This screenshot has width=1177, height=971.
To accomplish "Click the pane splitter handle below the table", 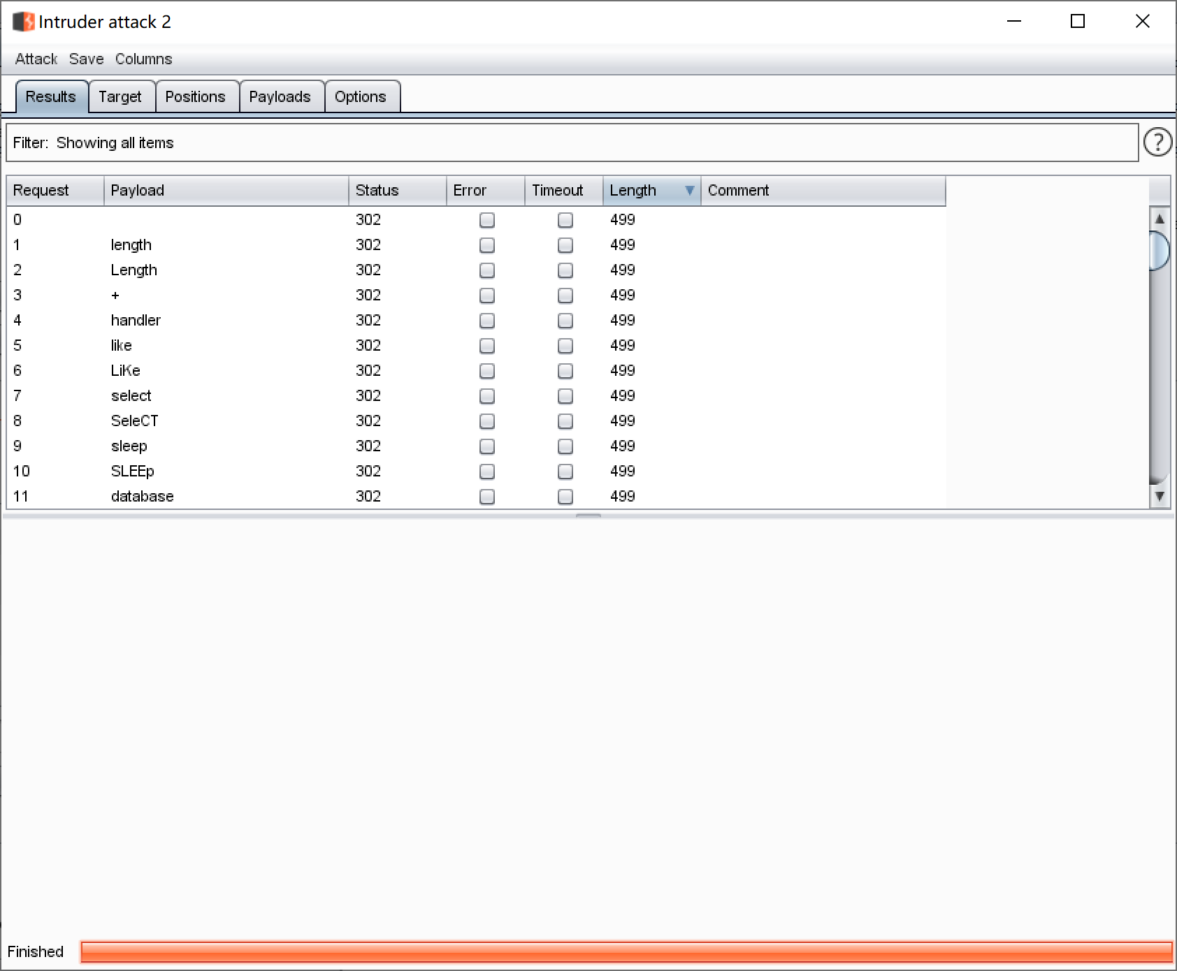I will click(x=588, y=516).
